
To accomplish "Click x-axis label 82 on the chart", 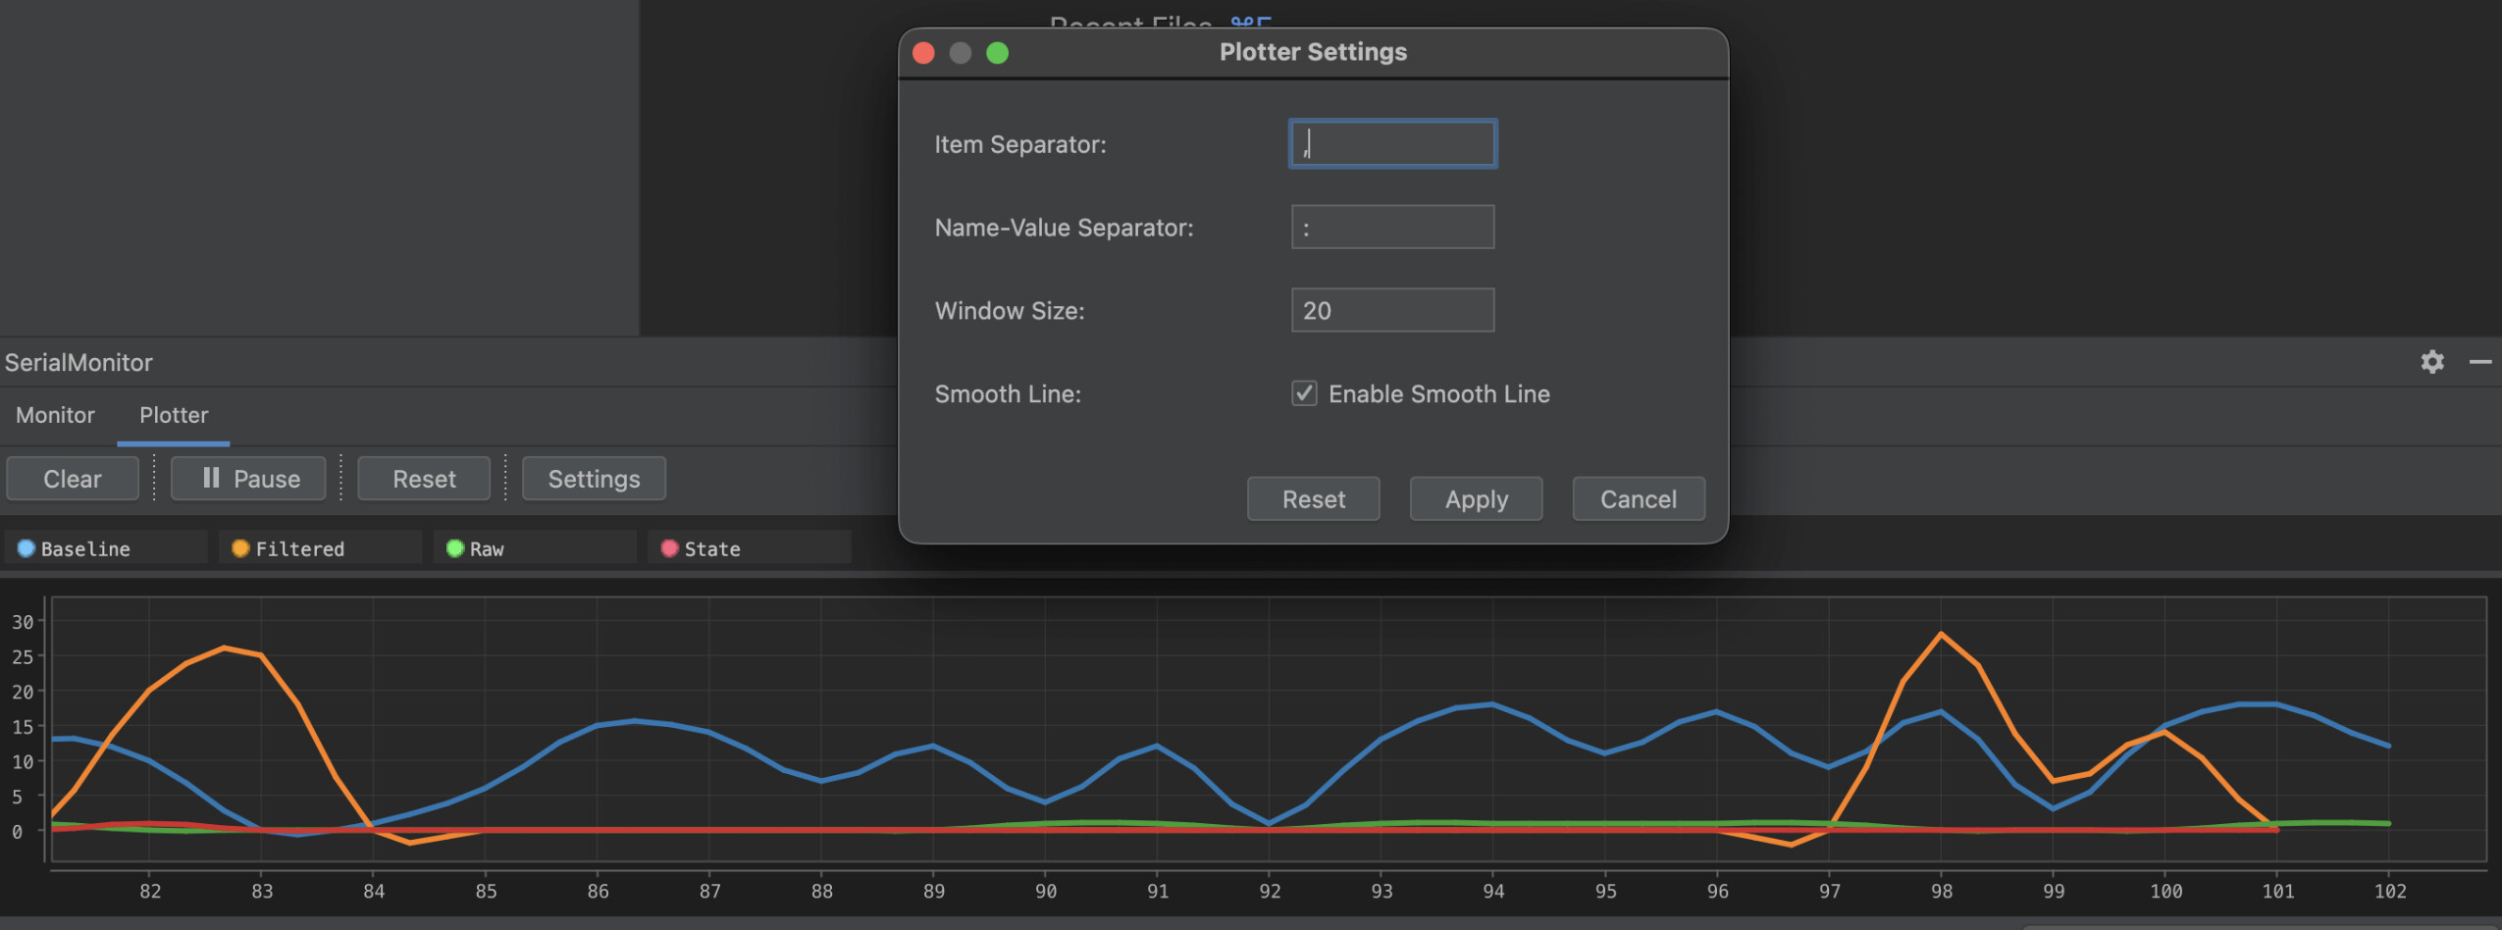I will [149, 891].
